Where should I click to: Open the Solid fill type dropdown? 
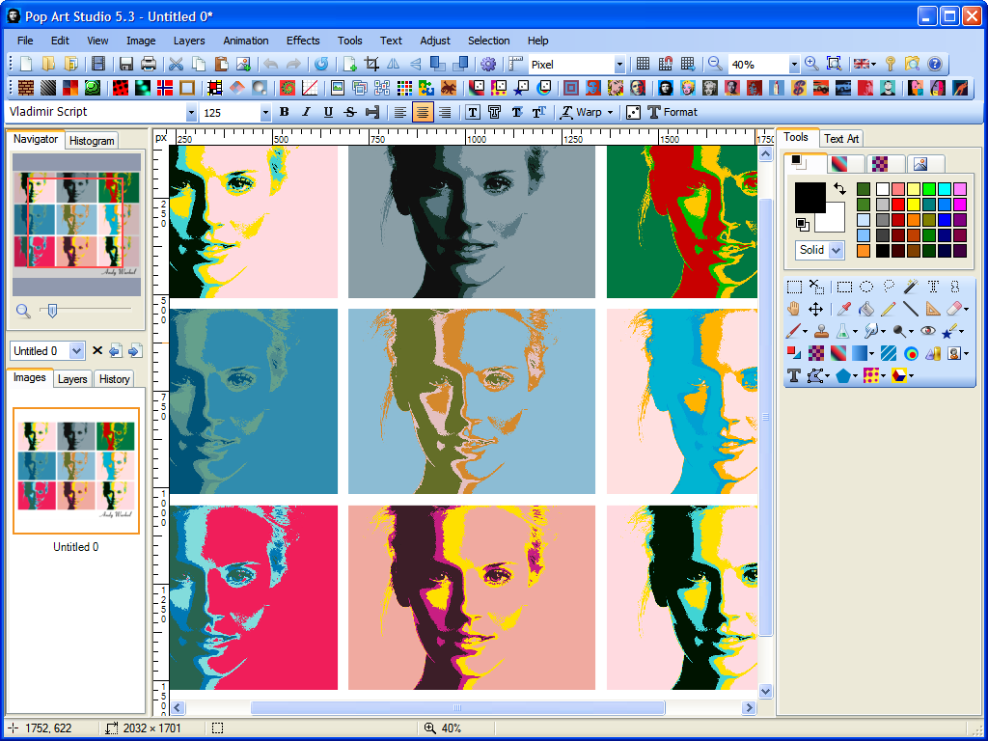tap(837, 250)
